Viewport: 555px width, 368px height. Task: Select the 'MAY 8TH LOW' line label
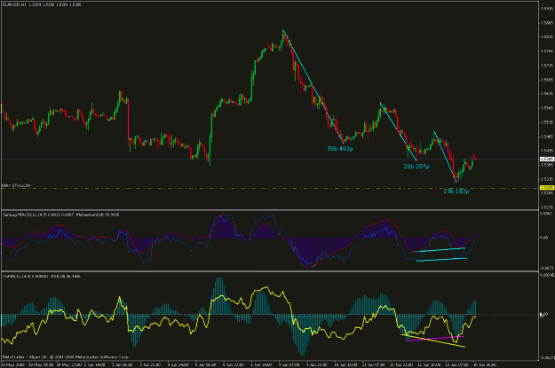click(x=16, y=185)
